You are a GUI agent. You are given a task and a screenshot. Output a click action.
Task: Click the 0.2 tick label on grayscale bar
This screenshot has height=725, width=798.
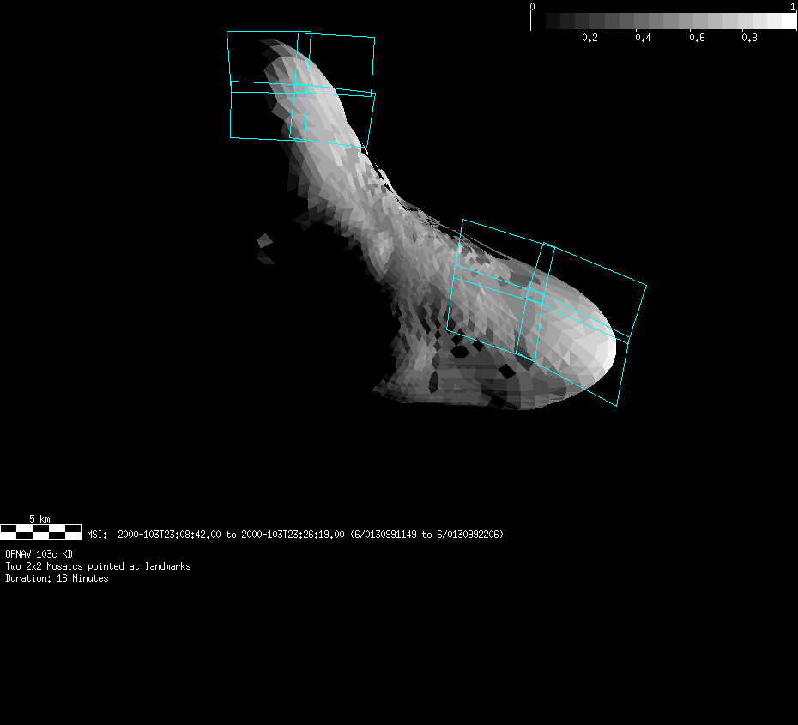(589, 39)
